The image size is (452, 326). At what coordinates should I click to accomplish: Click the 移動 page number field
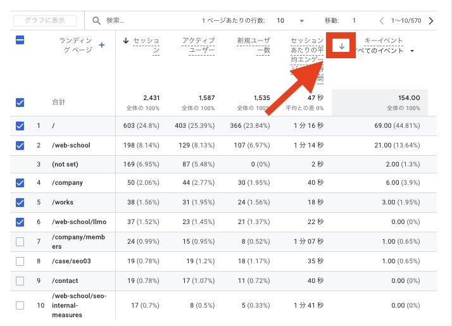pyautogui.click(x=354, y=21)
